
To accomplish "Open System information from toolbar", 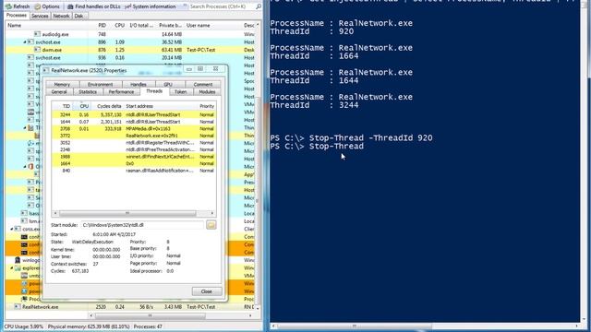I will click(150, 6).
